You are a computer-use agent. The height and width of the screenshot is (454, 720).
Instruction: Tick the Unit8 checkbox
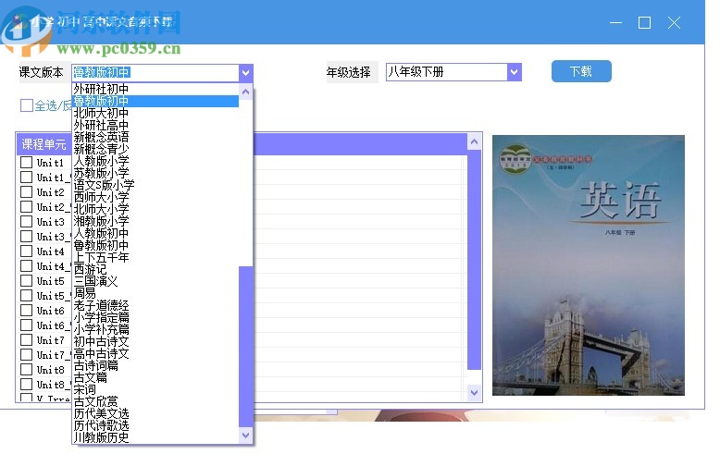point(27,370)
